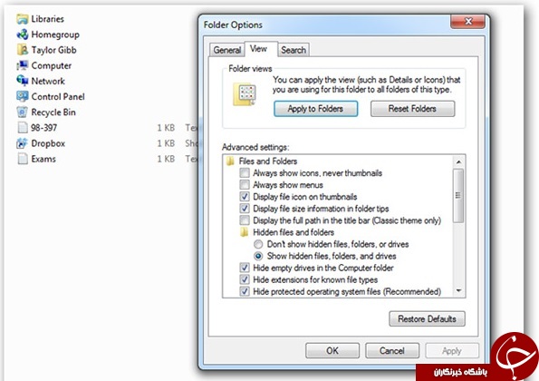Click Reset Folders button
539x381 pixels.
[x=412, y=109]
